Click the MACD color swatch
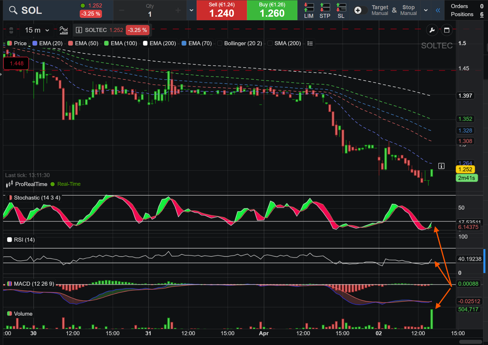This screenshot has height=345, width=488. [10, 284]
